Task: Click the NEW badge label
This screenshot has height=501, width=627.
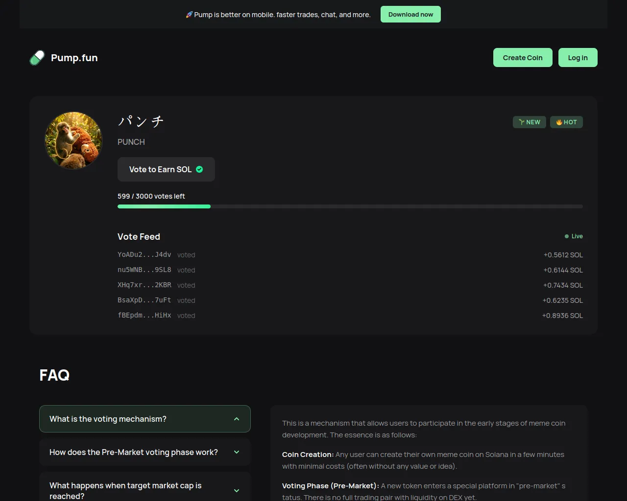Action: (530, 122)
